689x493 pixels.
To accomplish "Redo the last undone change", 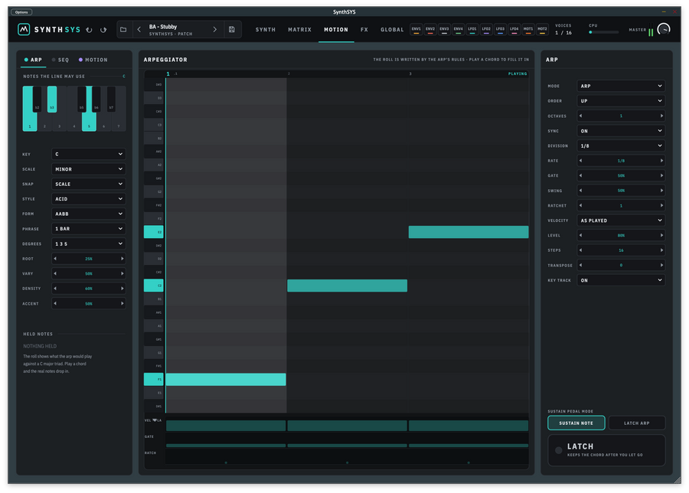I will click(x=103, y=30).
